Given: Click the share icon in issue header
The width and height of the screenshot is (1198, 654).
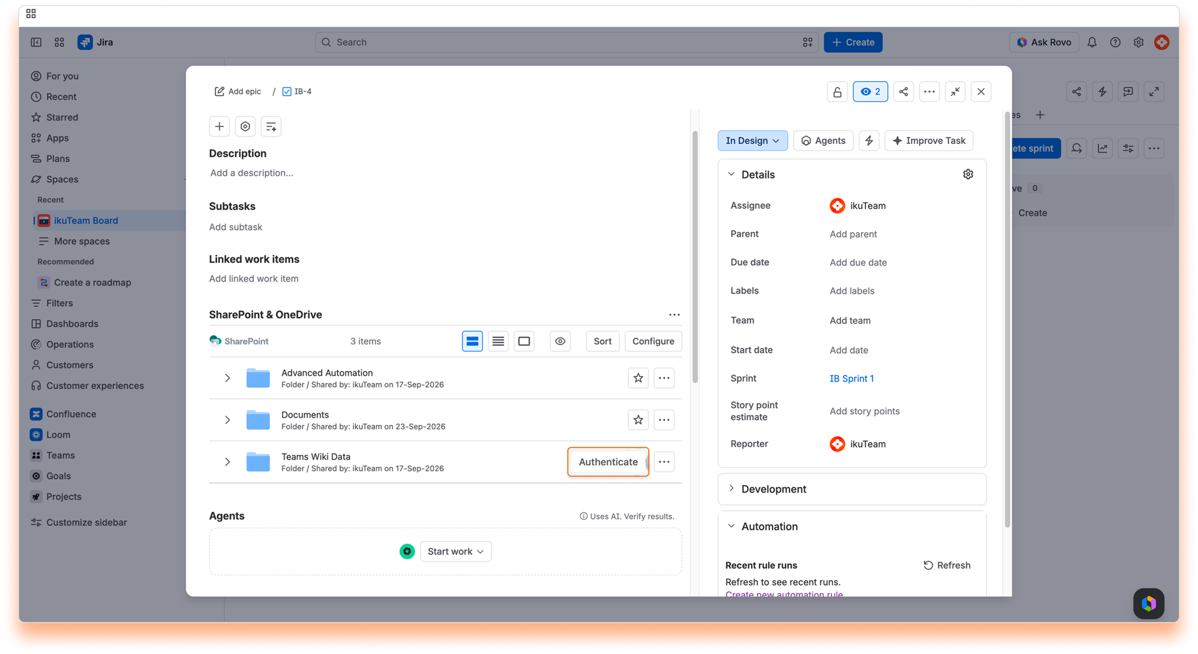Looking at the screenshot, I should 903,92.
